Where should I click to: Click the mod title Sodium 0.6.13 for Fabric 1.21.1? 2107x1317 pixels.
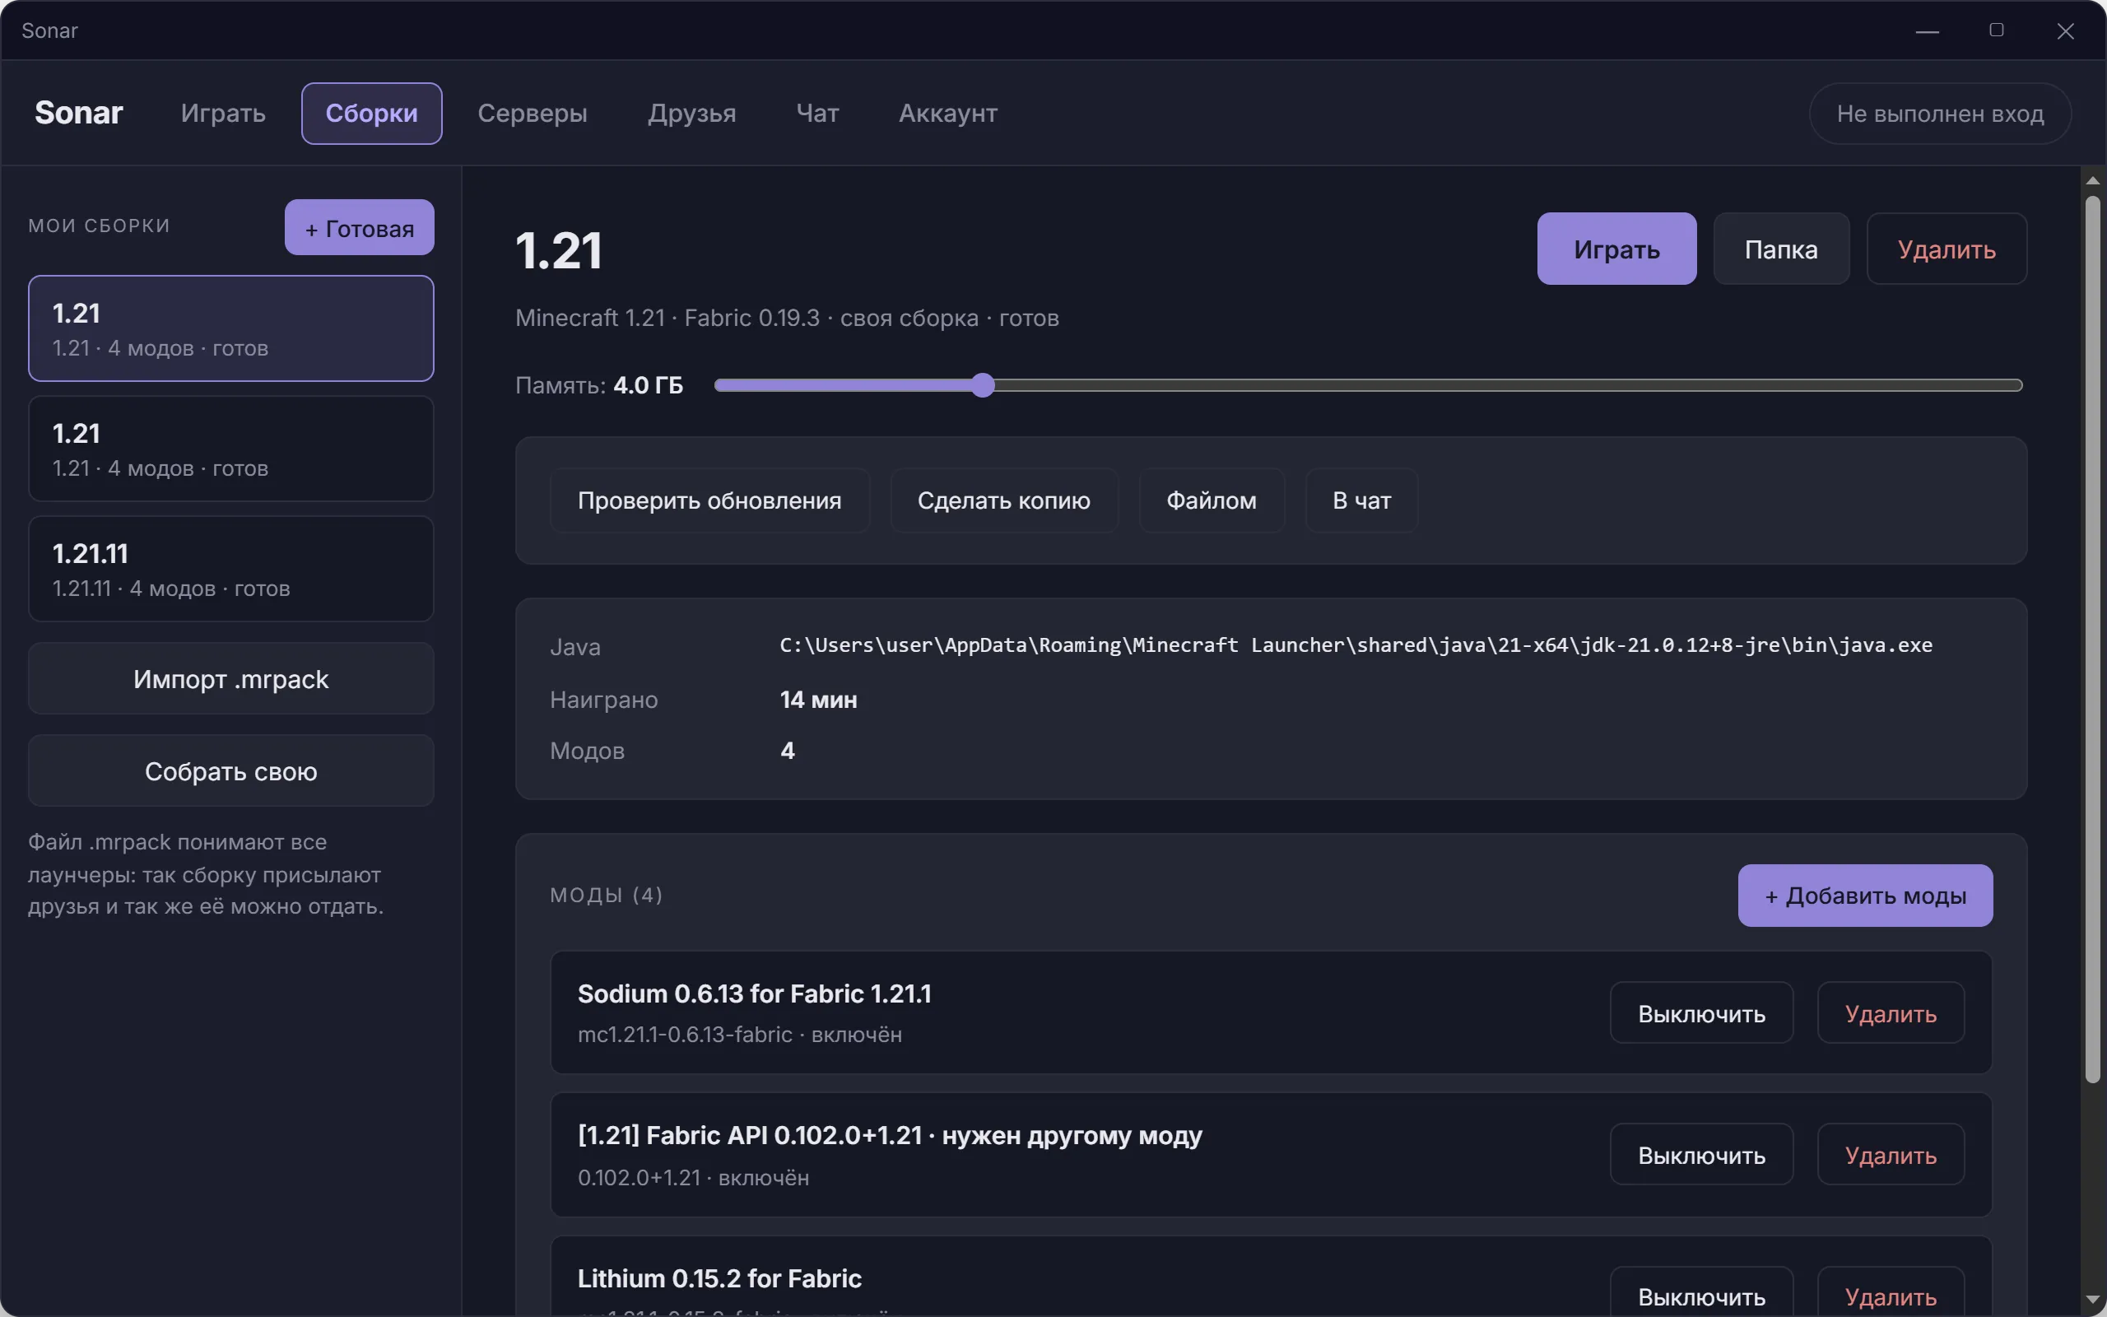[754, 994]
